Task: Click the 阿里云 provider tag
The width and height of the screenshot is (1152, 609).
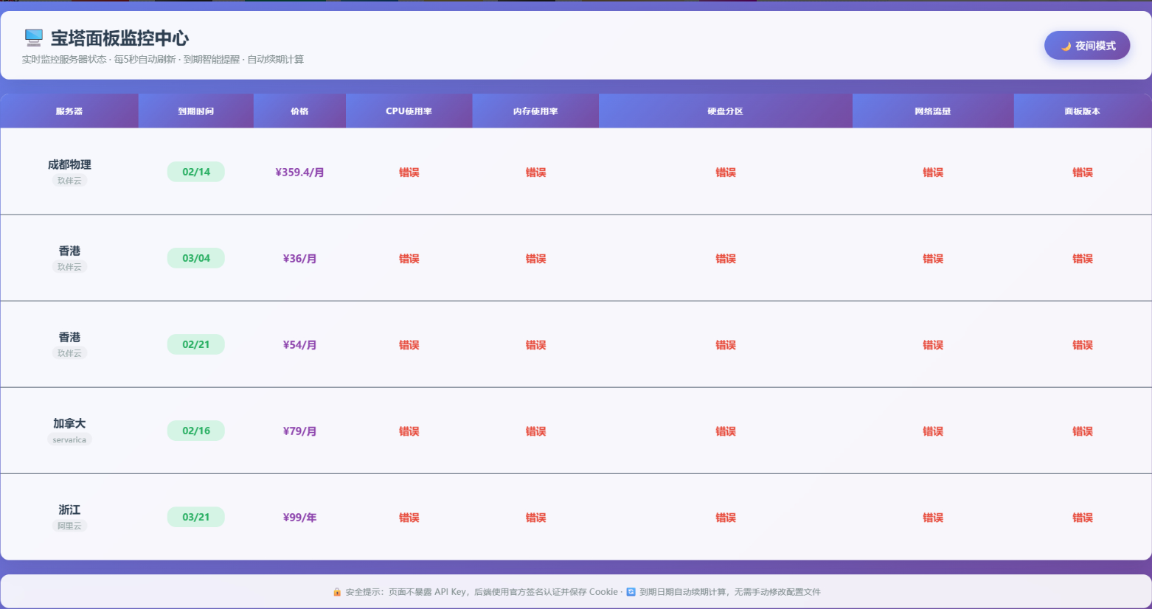Action: 69,526
